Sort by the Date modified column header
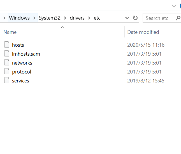 [x=143, y=32]
